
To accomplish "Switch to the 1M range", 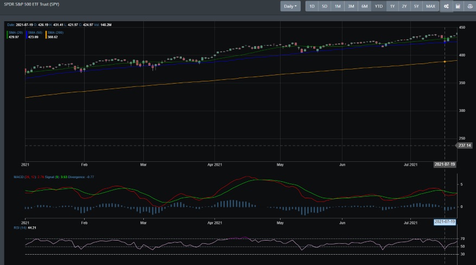I will point(338,7).
